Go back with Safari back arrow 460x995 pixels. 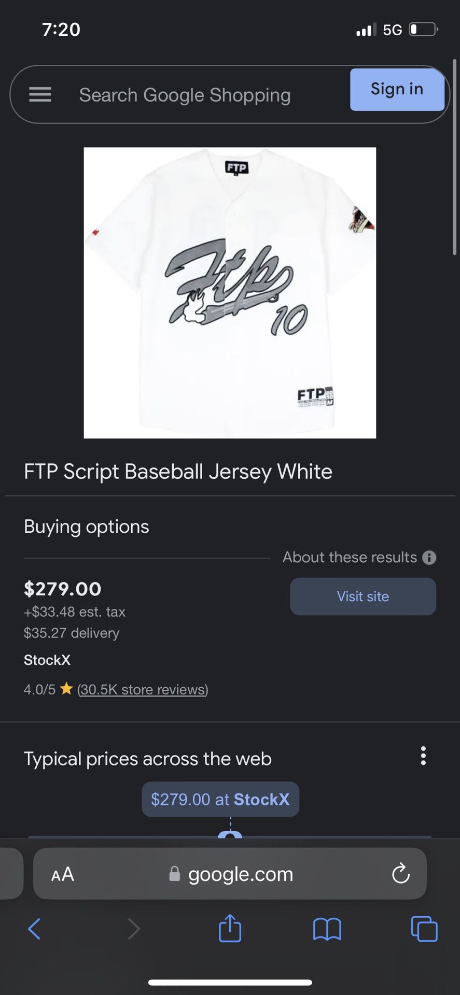[34, 929]
